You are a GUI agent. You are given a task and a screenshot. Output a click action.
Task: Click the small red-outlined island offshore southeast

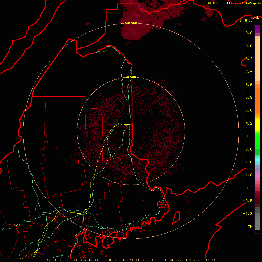click(x=176, y=218)
